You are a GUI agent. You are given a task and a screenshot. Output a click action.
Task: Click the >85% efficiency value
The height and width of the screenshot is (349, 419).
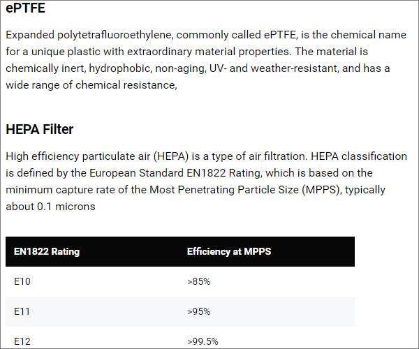[x=198, y=281]
